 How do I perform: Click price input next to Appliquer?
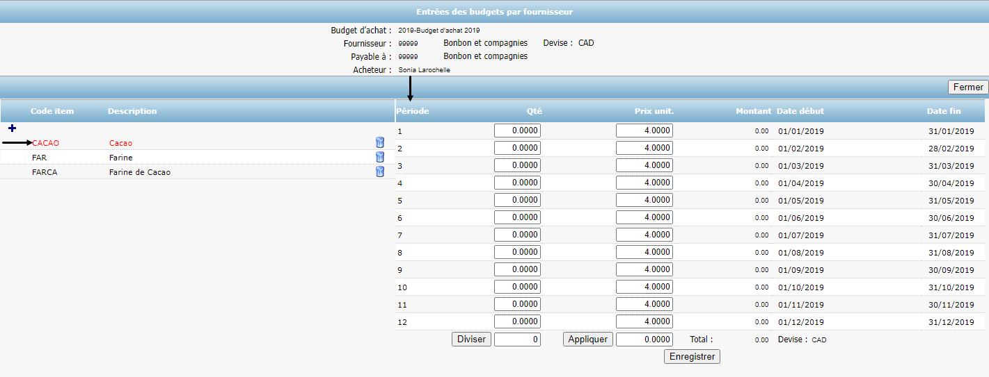[644, 340]
